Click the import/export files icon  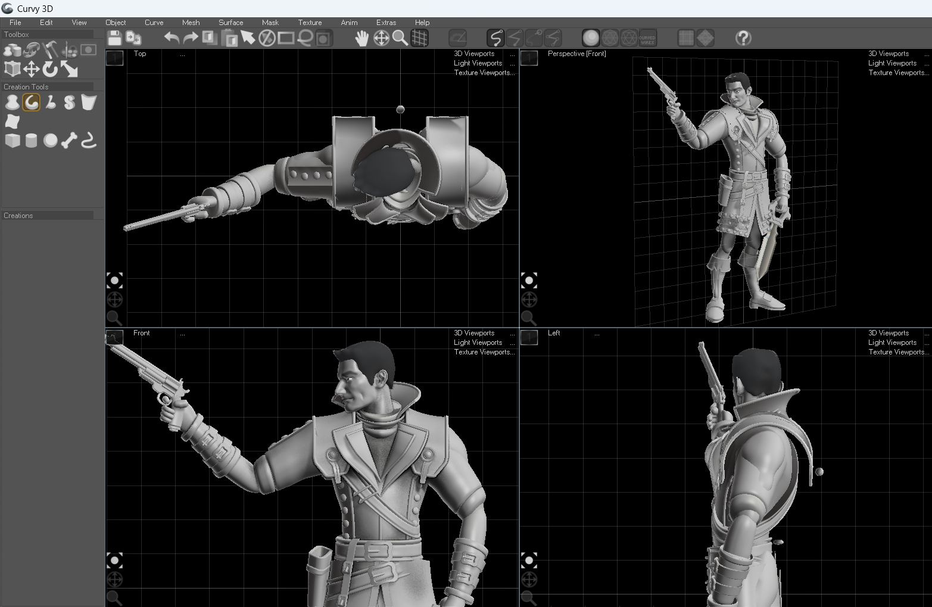coord(133,38)
